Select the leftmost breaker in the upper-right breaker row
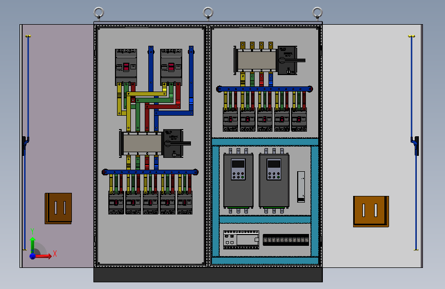Viewport: 445px width, 289px height. (x=230, y=119)
